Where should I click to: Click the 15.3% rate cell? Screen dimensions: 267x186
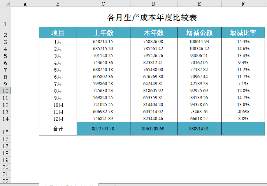[243, 42]
